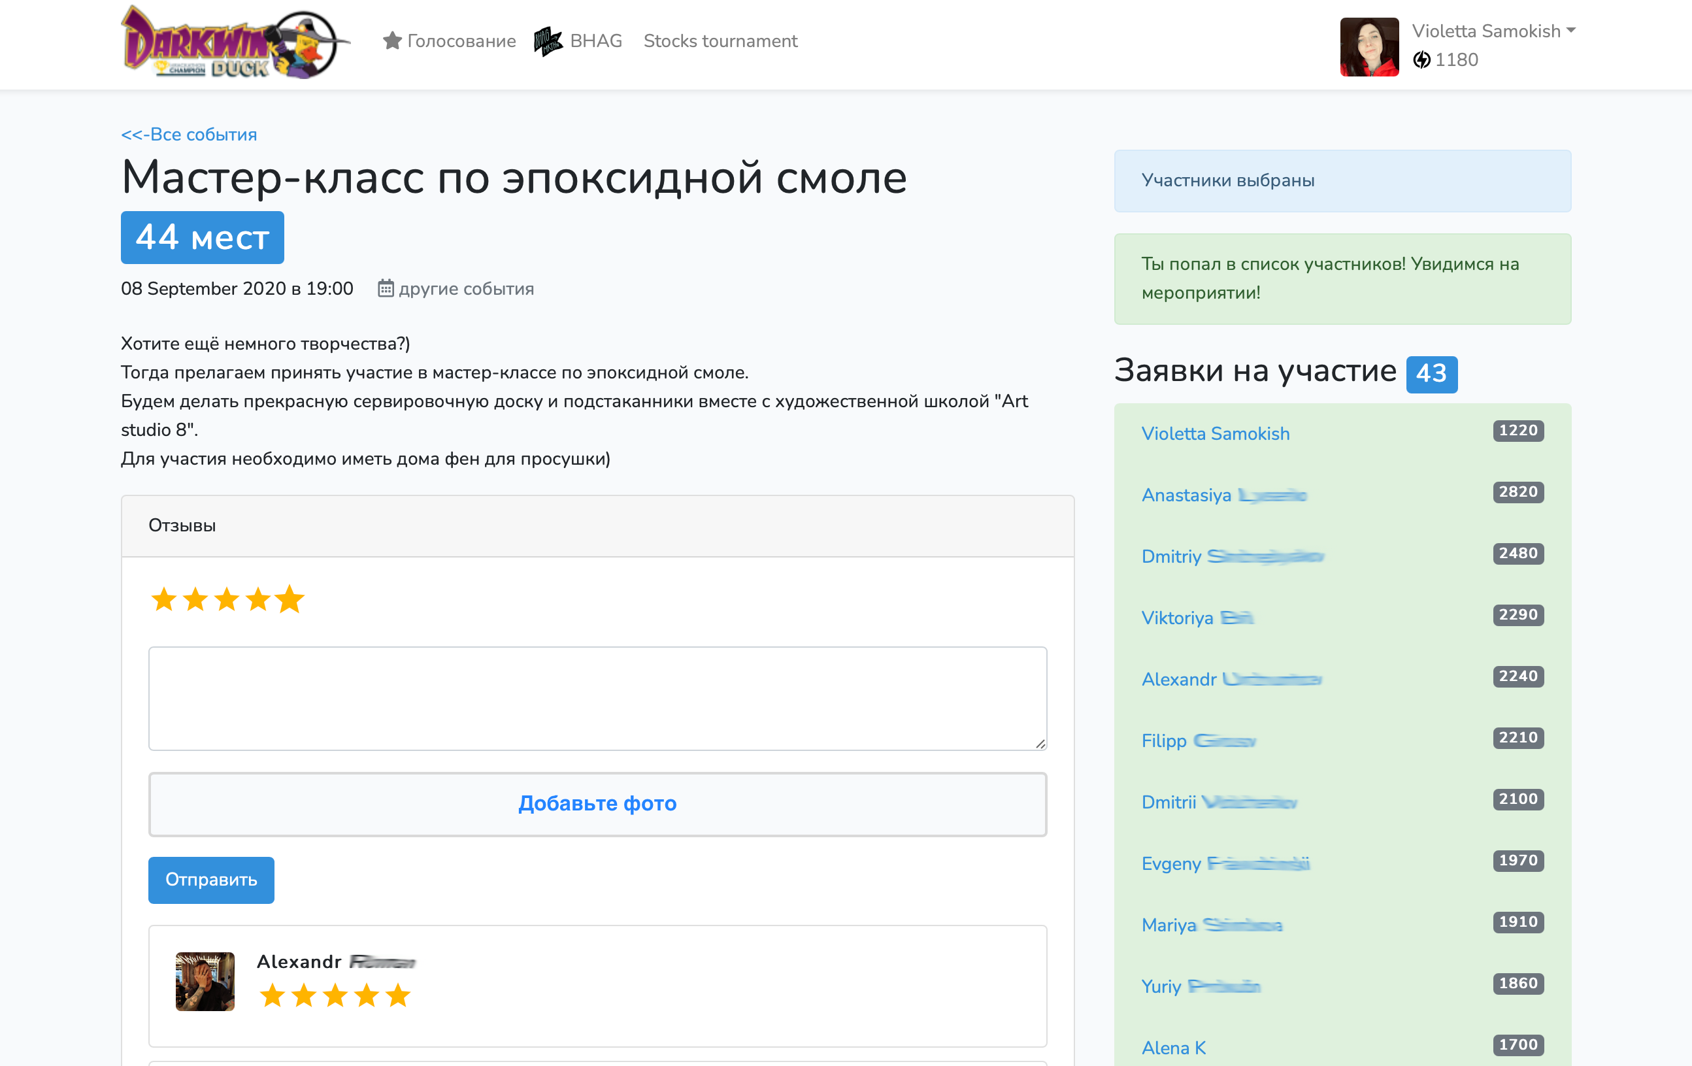Viewport: 1692px width, 1066px height.
Task: Click Alexandr's avatar in the review section
Action: tap(205, 981)
